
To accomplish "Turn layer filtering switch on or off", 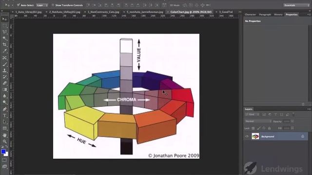I will (x=293, y=115).
